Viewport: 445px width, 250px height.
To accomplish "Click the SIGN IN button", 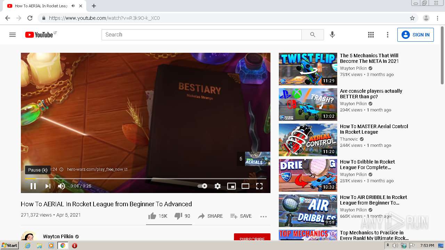I will click(415, 35).
